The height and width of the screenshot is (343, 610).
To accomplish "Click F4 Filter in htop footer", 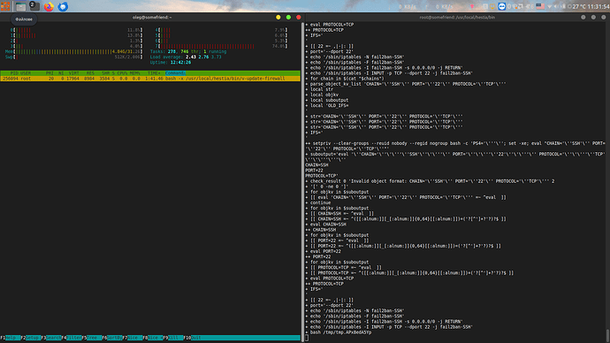I will 72,338.
